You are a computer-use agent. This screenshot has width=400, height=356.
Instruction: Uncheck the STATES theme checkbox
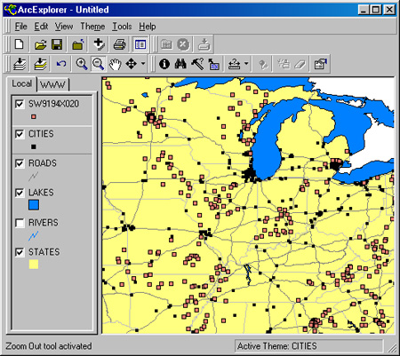(20, 252)
